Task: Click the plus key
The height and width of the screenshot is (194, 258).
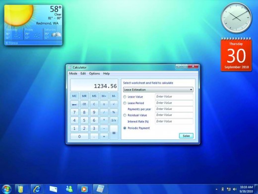Action: tap(104, 136)
